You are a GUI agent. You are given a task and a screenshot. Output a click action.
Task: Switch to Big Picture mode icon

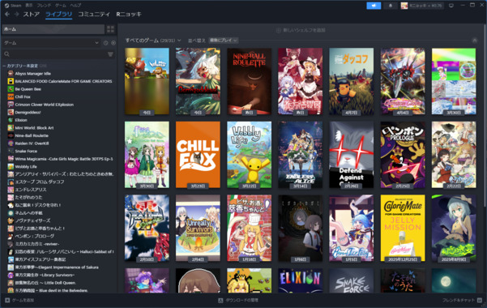coord(451,6)
